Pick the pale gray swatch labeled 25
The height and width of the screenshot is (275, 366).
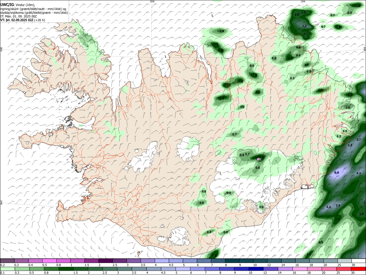coord(345,261)
